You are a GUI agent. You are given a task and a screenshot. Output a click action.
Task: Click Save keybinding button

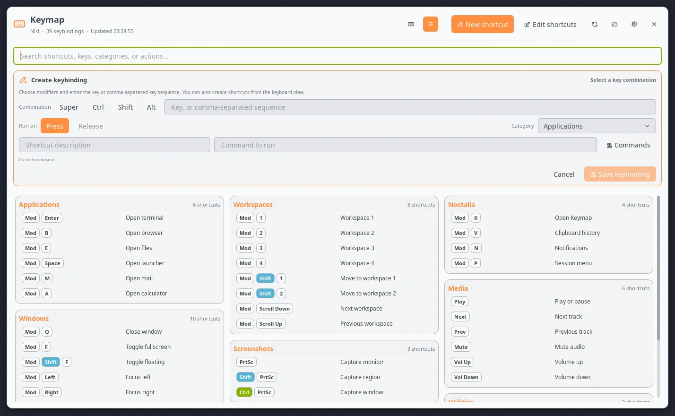pos(620,174)
